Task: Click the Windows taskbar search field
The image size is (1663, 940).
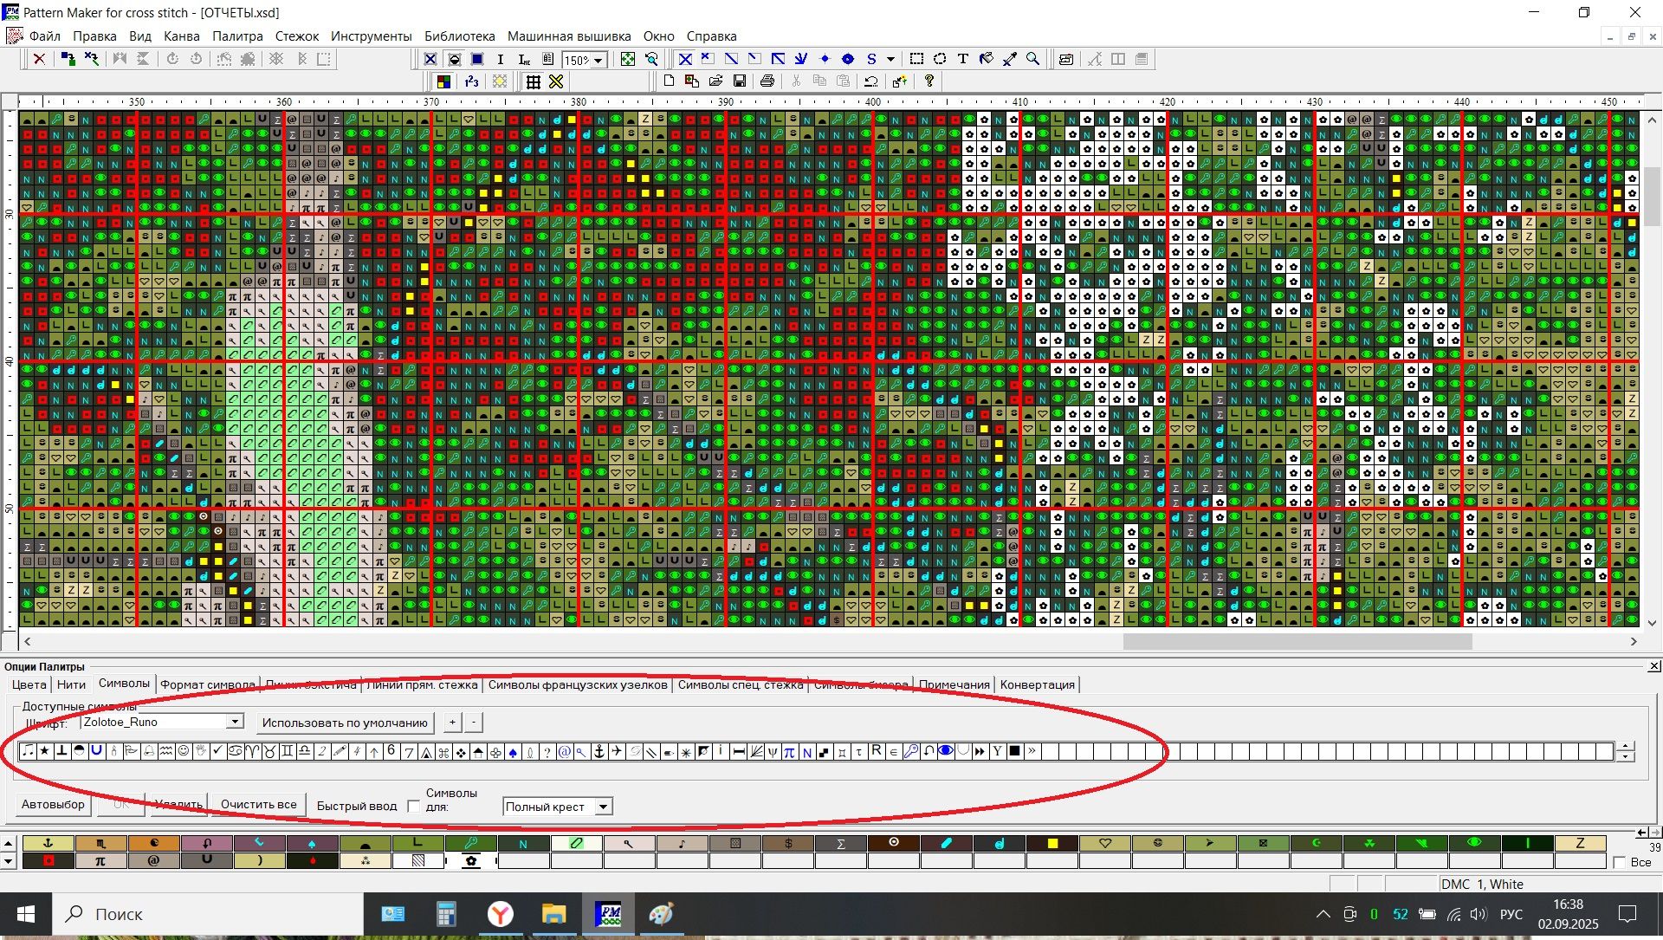Action: [208, 914]
